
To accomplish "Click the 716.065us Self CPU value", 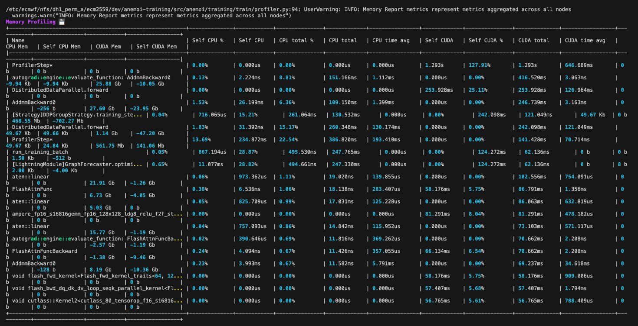I will 211,115.
